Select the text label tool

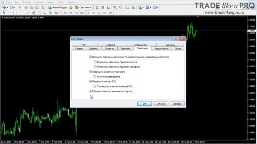[51, 13]
